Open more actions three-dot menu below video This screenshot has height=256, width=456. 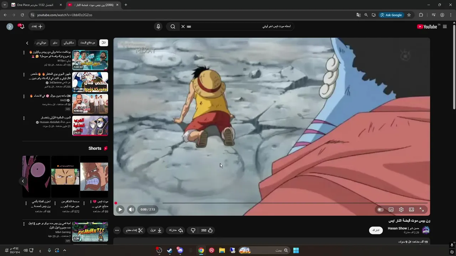tap(117, 230)
